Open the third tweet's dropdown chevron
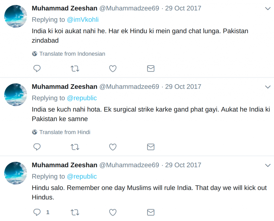This screenshot has width=274, height=221. pos(268,165)
